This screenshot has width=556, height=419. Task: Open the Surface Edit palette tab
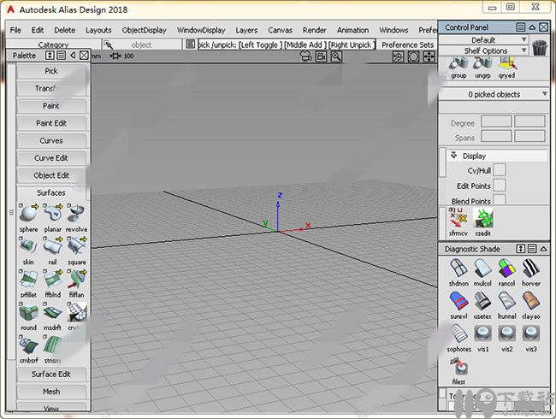pyautogui.click(x=51, y=374)
